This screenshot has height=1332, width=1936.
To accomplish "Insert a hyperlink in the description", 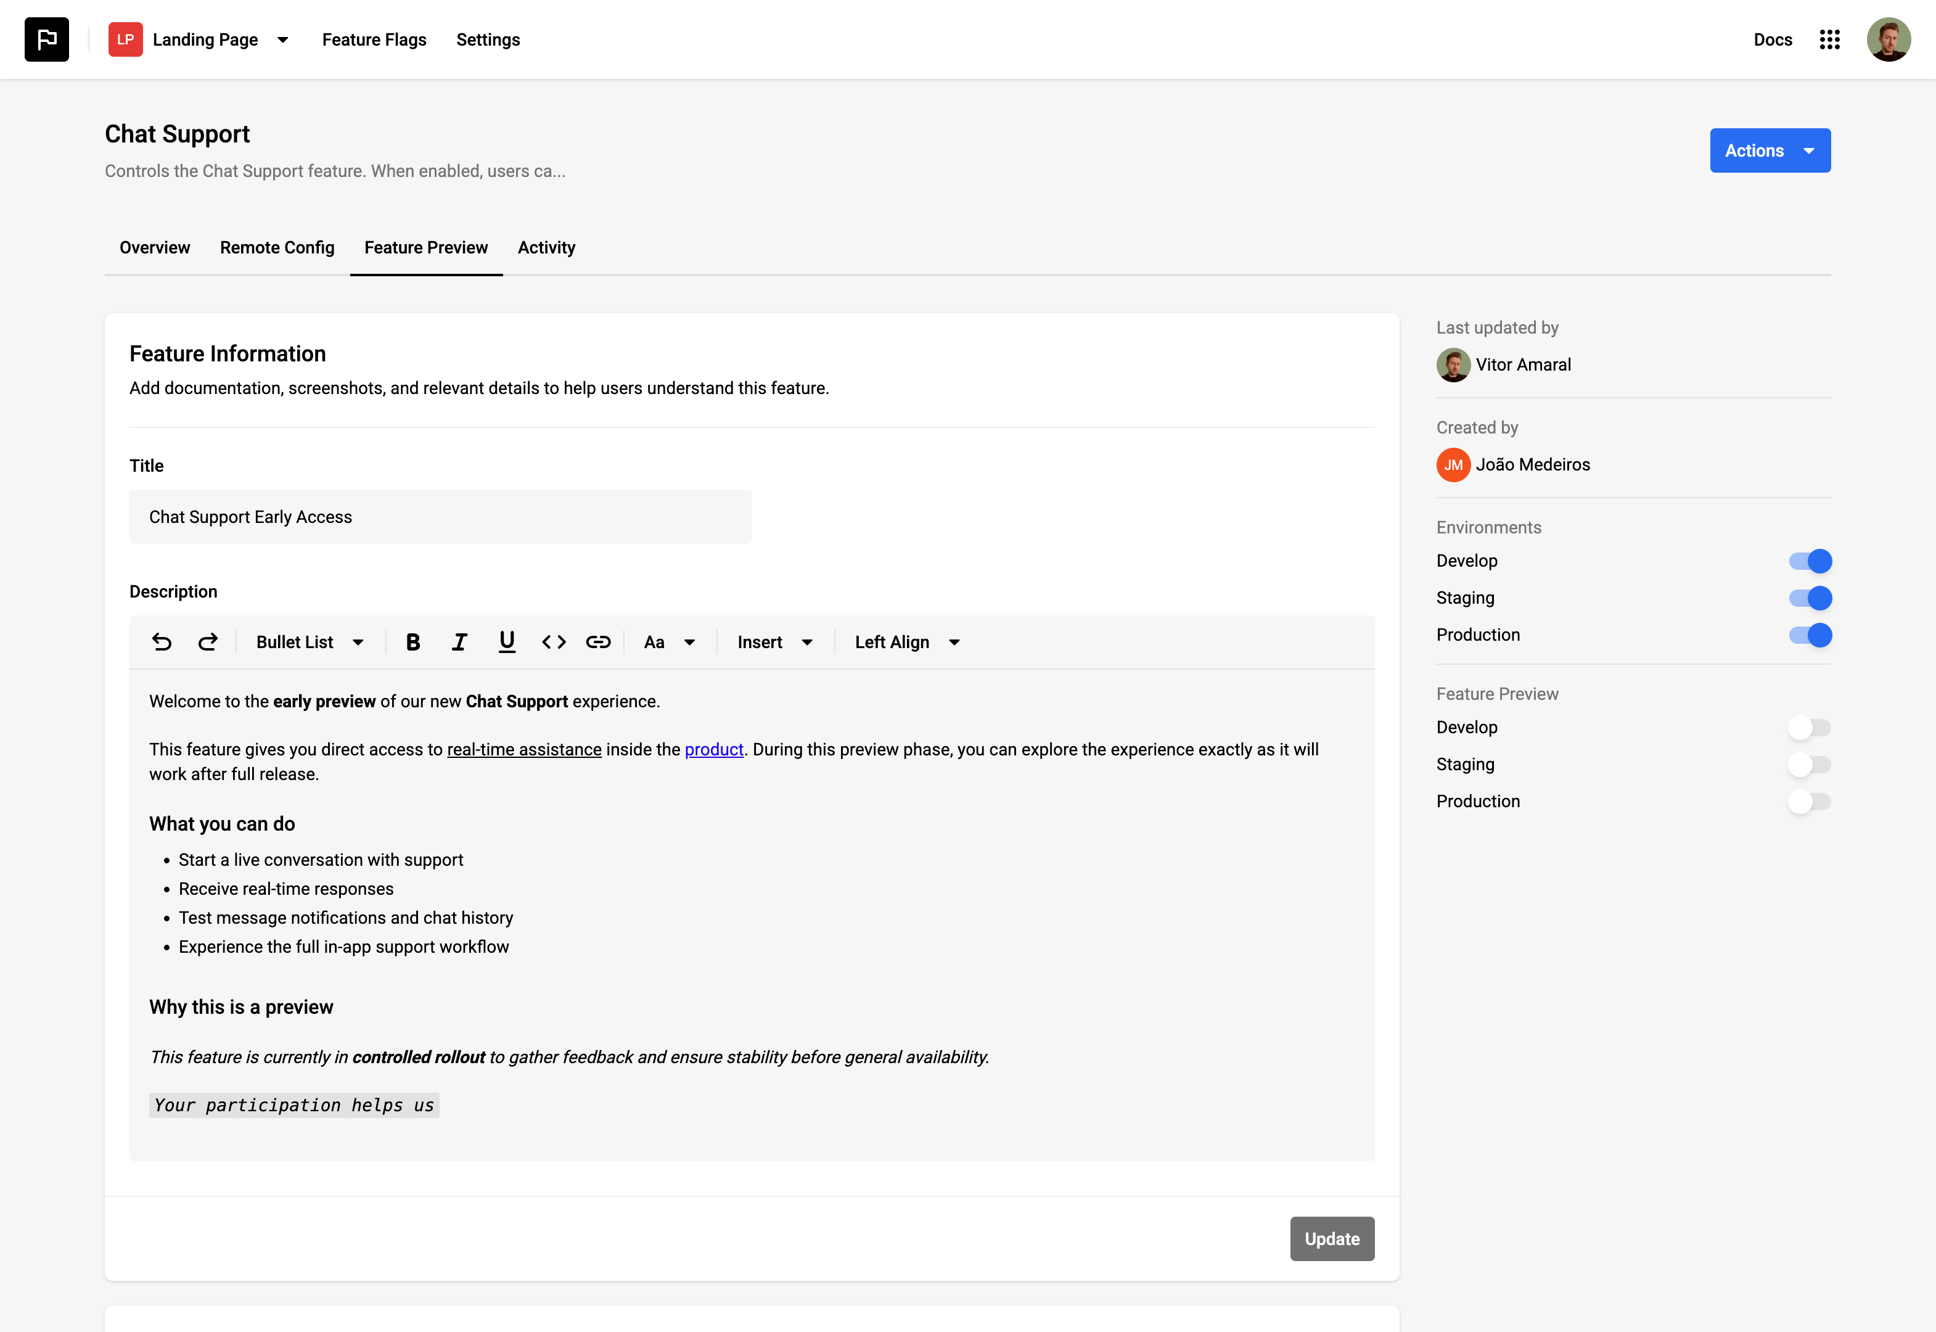I will click(599, 642).
